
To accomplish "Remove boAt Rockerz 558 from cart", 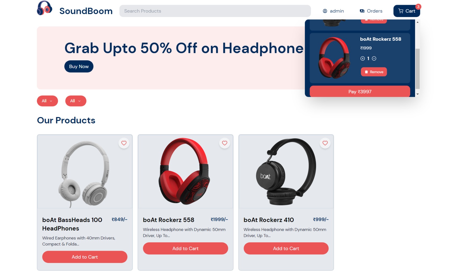I will pos(374,72).
